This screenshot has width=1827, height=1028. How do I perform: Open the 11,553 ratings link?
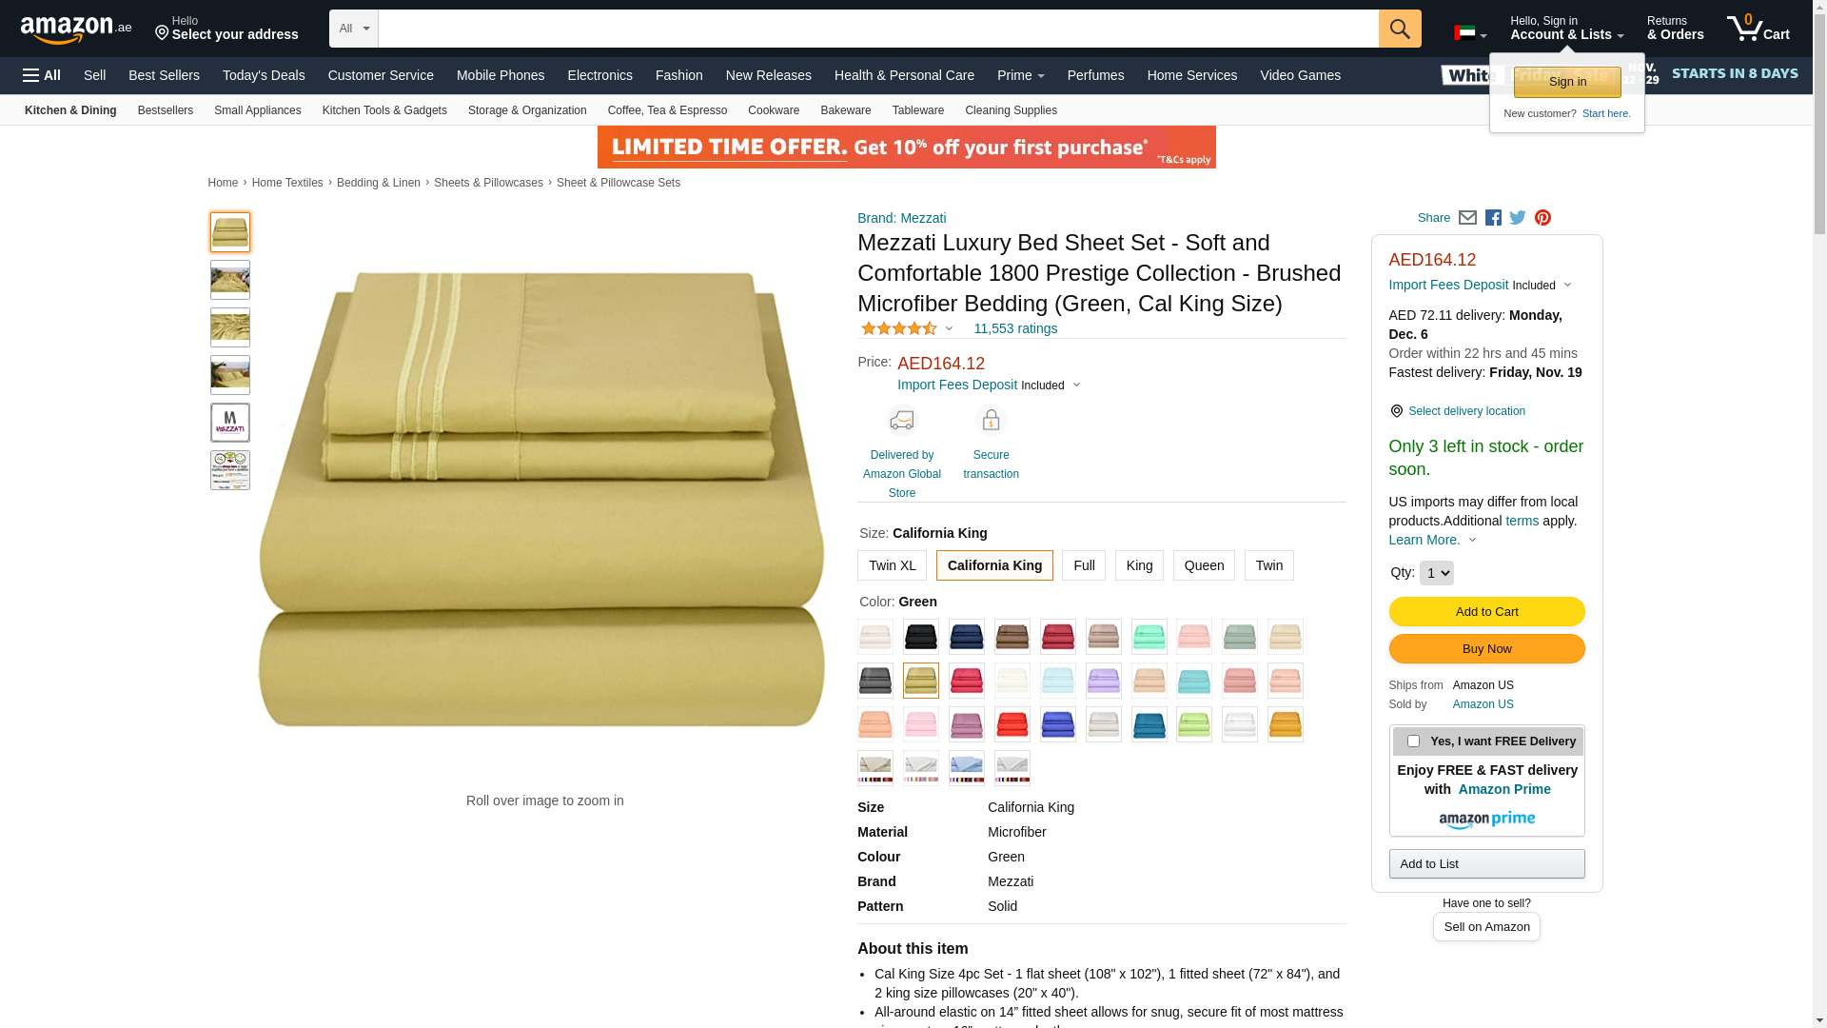[x=1015, y=328]
